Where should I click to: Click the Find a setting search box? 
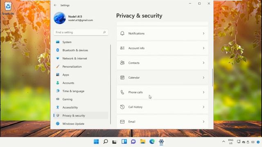pyautogui.click(x=81, y=32)
